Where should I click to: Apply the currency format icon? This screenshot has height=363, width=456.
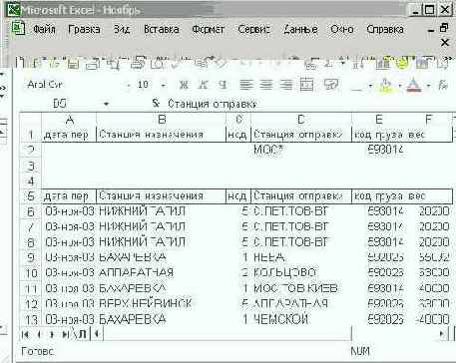tap(331, 85)
